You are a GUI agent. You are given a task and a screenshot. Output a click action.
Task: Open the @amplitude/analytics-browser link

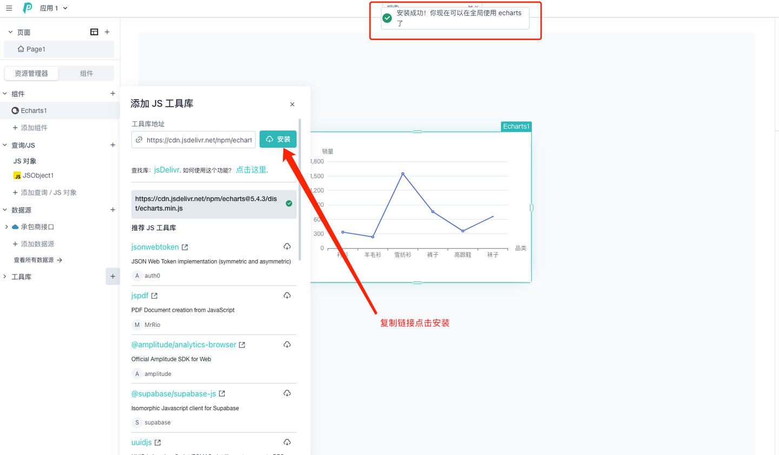(184, 345)
